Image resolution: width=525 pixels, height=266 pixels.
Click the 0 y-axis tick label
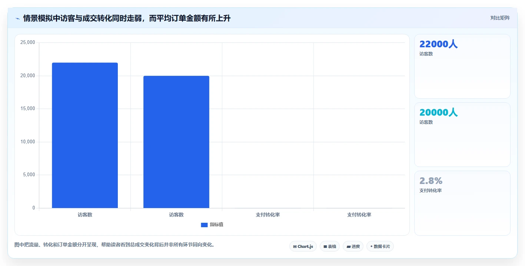tap(34, 208)
